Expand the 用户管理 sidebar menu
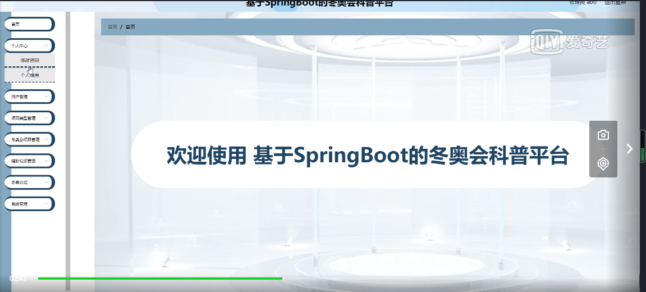Screen dimensions: 646x292 (x=29, y=97)
